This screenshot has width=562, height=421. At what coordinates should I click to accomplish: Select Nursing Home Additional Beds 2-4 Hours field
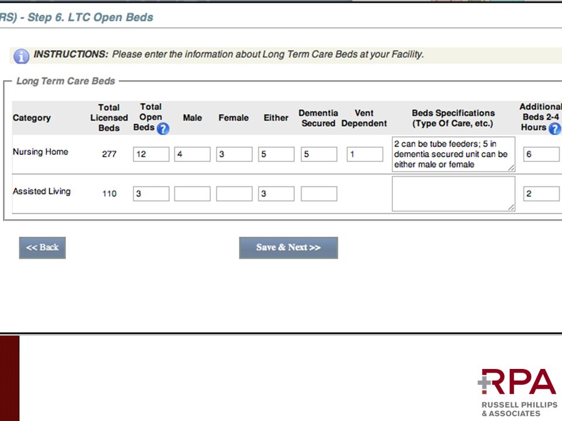click(541, 154)
